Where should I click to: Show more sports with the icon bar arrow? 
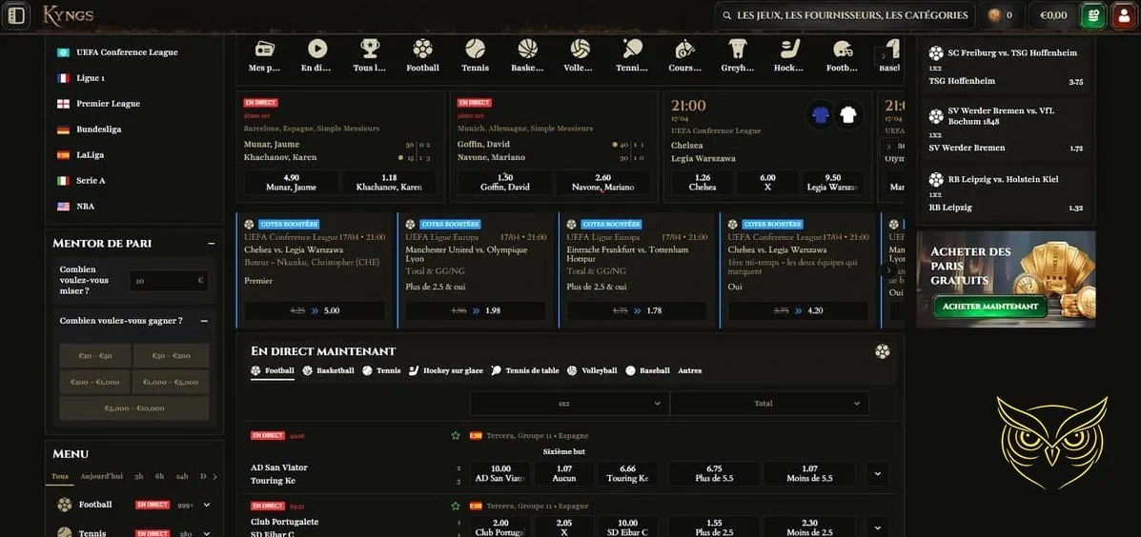[884, 56]
